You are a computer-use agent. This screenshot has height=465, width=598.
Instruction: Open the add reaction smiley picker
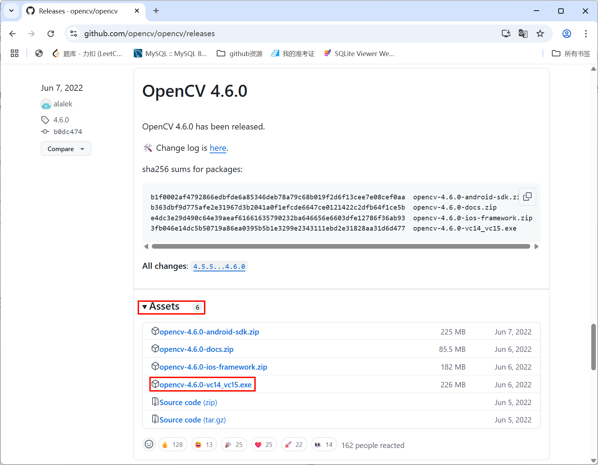[149, 444]
